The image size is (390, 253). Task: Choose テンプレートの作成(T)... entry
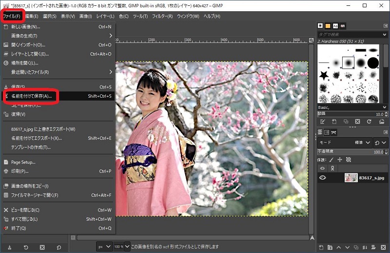click(58, 148)
